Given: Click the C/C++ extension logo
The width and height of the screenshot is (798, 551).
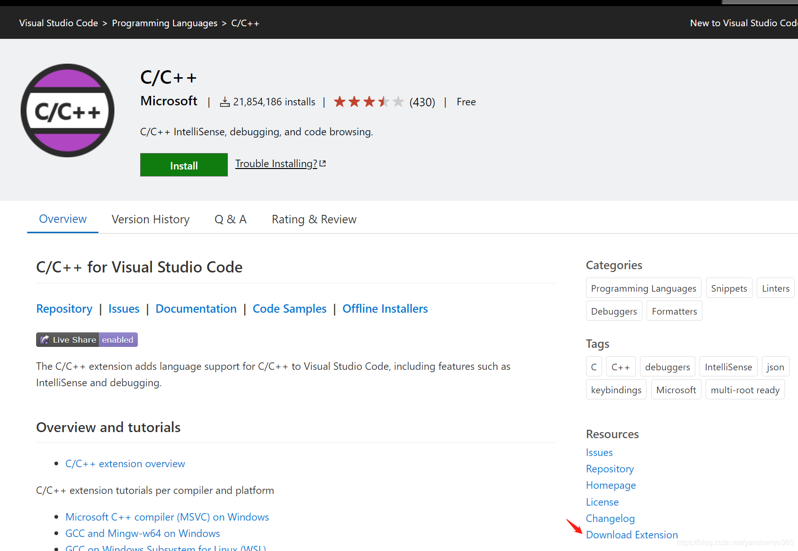Looking at the screenshot, I should click(x=68, y=110).
